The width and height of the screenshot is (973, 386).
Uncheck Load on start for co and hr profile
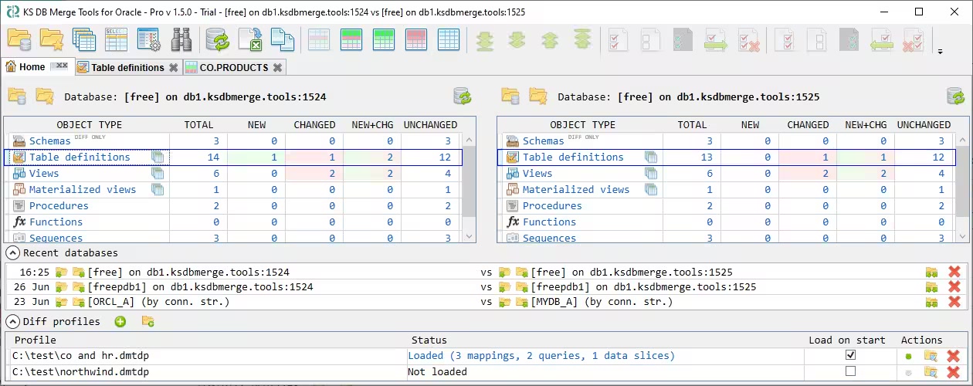(x=850, y=355)
